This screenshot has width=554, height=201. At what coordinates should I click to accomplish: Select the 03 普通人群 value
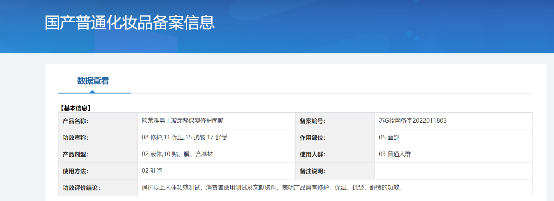[x=395, y=154]
